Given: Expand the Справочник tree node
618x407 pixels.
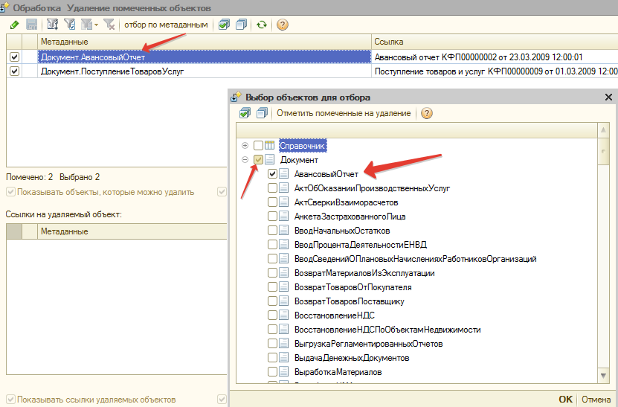Looking at the screenshot, I should [x=245, y=146].
